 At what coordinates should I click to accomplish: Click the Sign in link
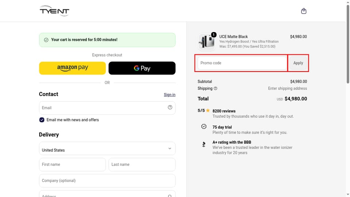[170, 95]
